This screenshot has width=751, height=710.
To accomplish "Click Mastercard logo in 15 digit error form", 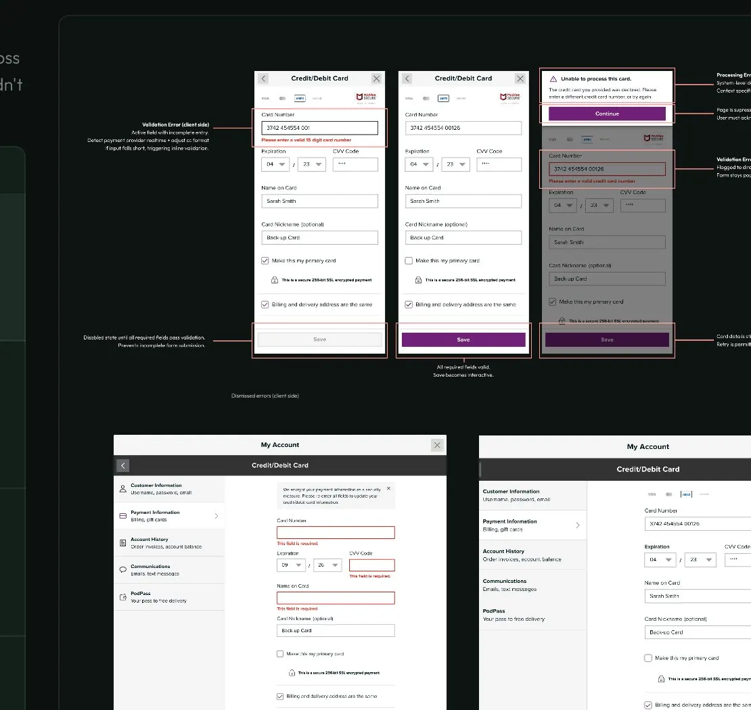I will click(283, 98).
